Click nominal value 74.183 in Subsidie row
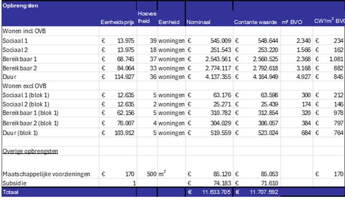 [x=222, y=183]
